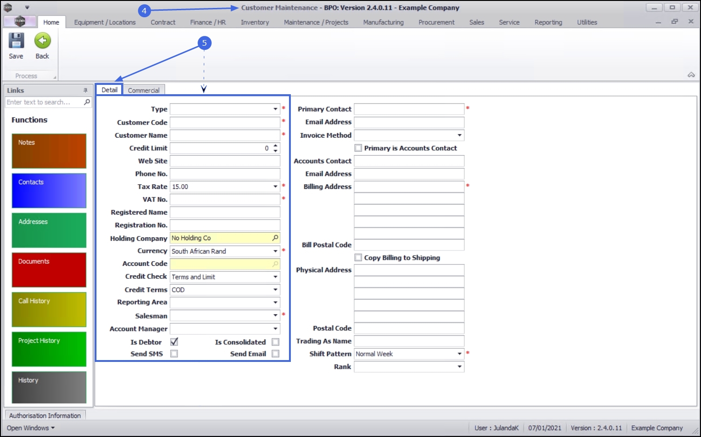Click the Links search magnifier icon

pyautogui.click(x=87, y=102)
